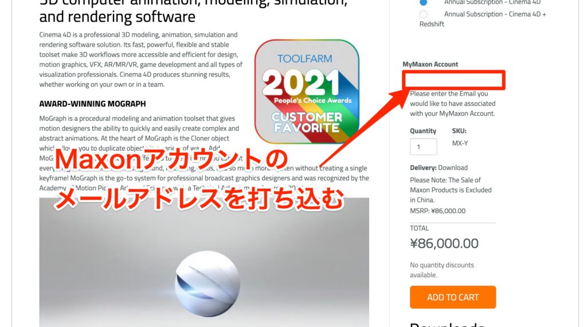Click the Quantity label

click(x=423, y=131)
